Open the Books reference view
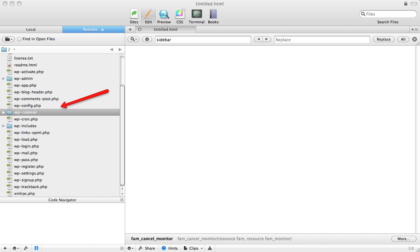 213,17
